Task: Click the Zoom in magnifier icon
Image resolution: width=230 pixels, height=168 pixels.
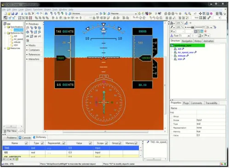Action: (186, 14)
